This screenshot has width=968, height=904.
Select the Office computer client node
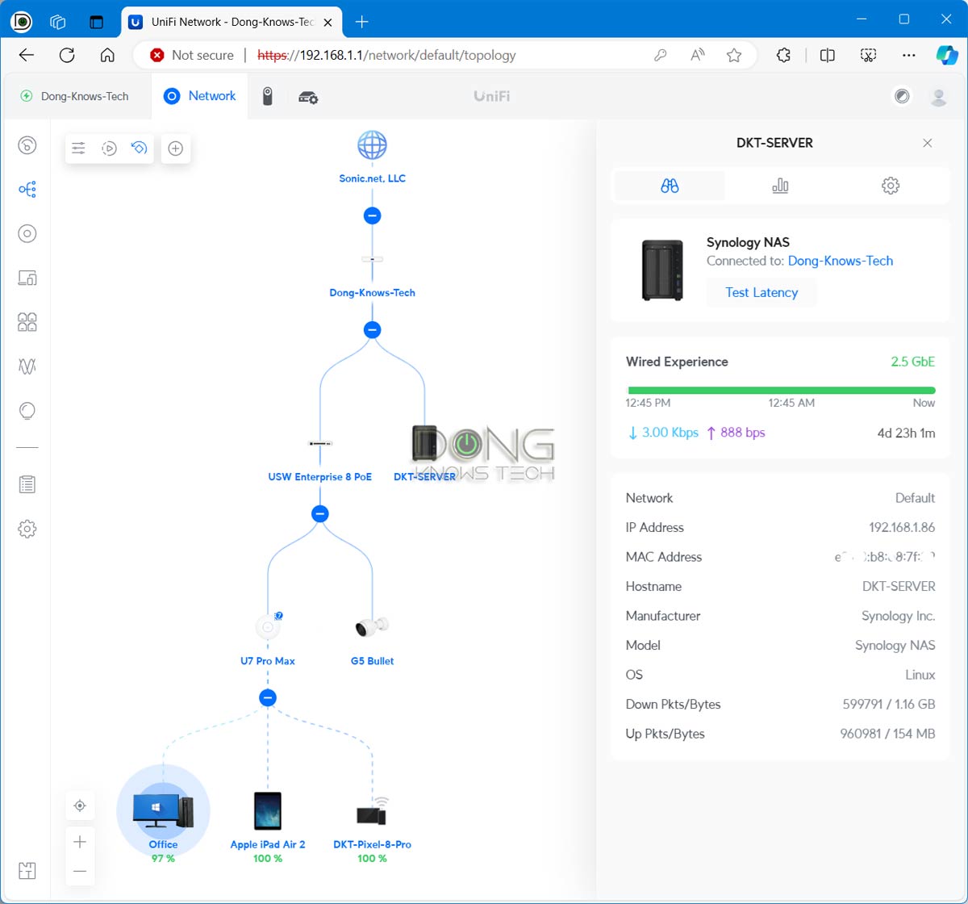163,815
